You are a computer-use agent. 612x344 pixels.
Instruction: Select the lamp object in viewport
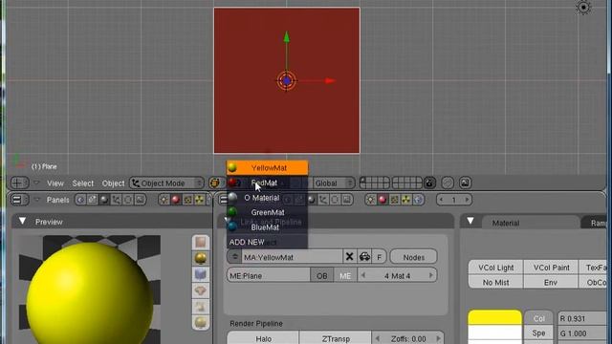pyautogui.click(x=583, y=8)
